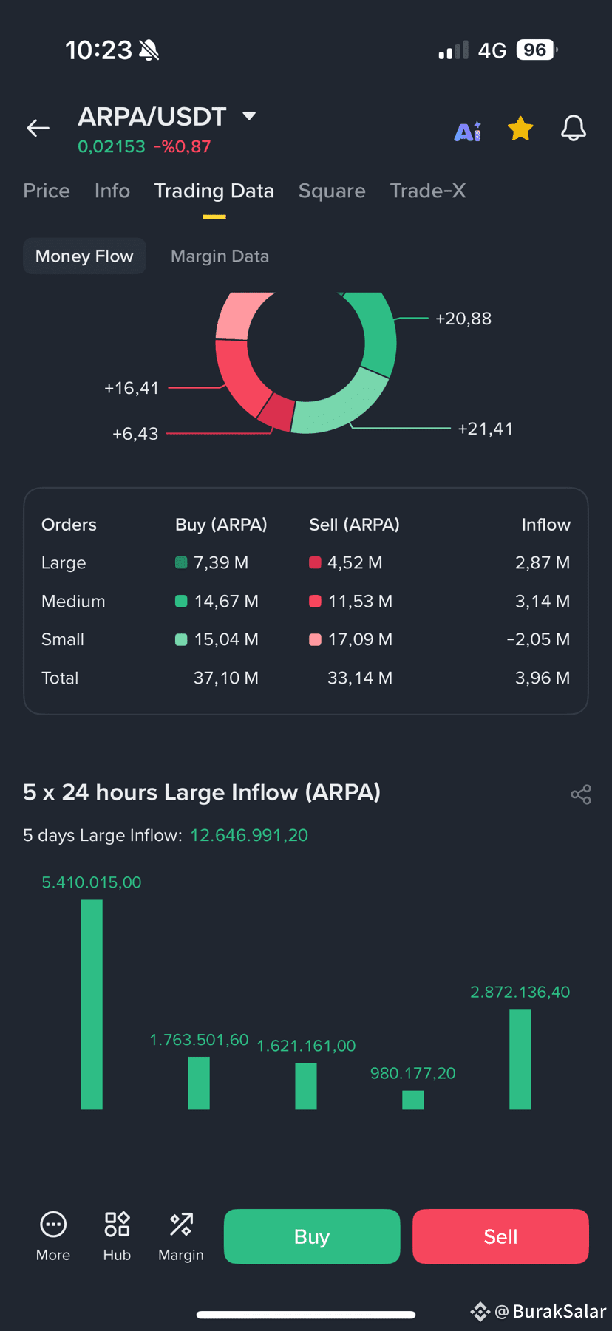Select the Money Flow sub-tab

tap(84, 256)
